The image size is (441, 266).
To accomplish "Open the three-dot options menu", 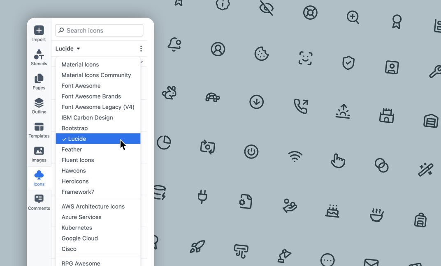I will [141, 48].
